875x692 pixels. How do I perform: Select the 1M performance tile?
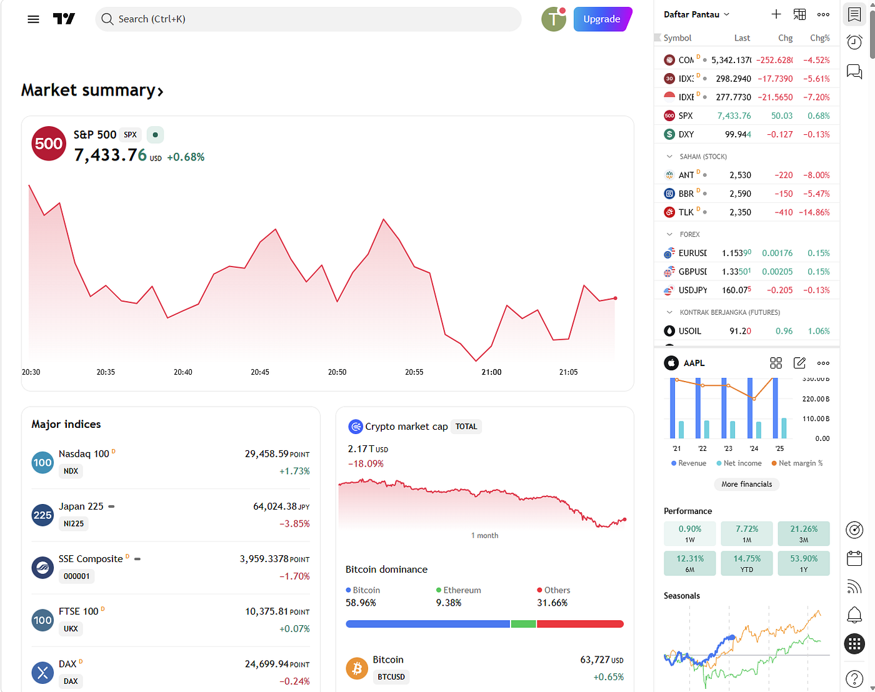pyautogui.click(x=747, y=534)
